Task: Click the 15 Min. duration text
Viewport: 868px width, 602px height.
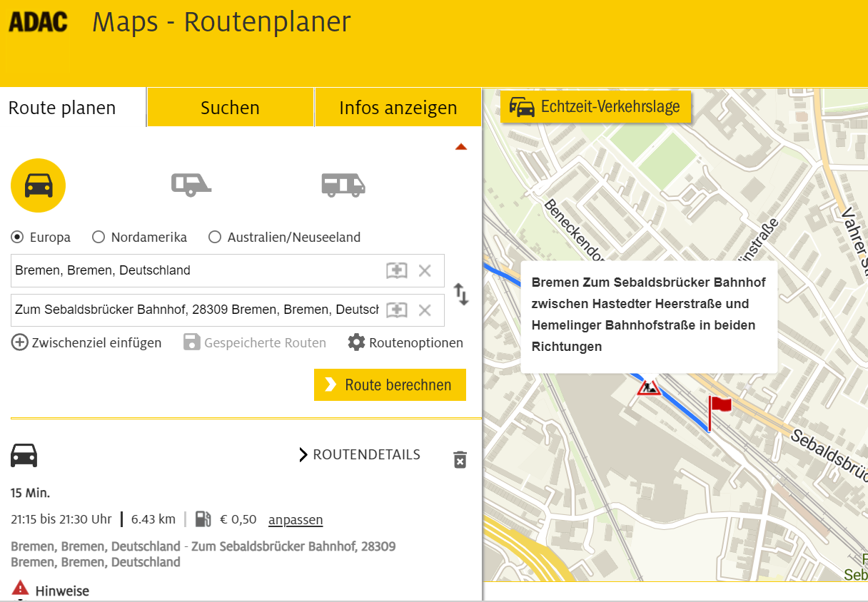Action: coord(31,493)
